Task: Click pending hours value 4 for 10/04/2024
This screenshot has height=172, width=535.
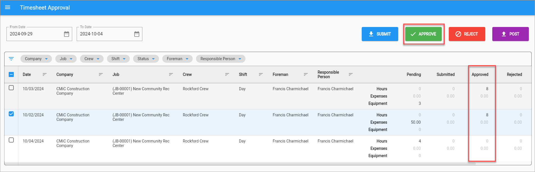Action: 420,141
